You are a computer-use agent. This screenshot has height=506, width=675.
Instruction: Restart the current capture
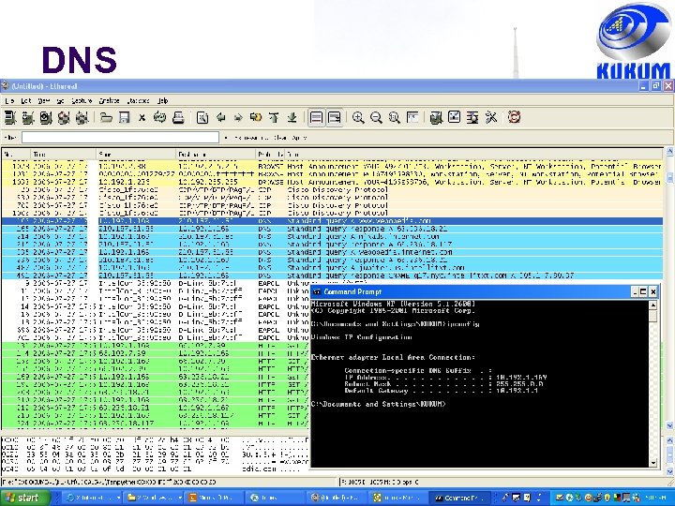[x=82, y=117]
